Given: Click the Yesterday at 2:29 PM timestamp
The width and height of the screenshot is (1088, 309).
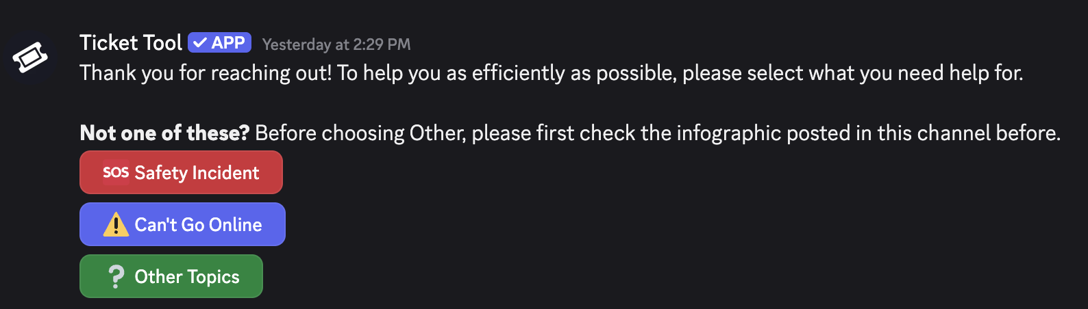Looking at the screenshot, I should coord(336,44).
